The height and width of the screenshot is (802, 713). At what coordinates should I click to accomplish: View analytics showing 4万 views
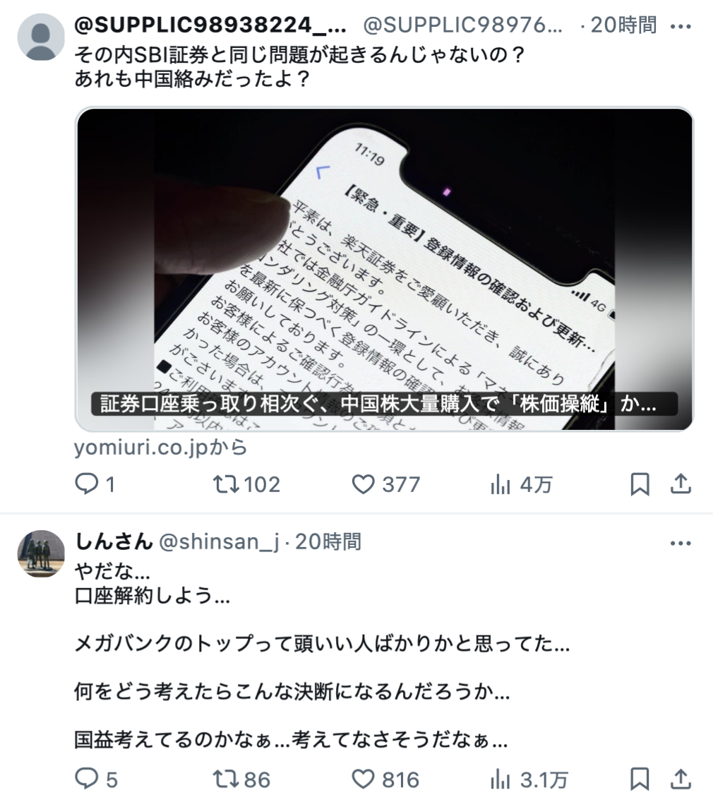pyautogui.click(x=521, y=484)
